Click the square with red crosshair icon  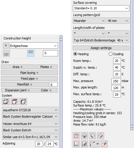pos(76,136)
